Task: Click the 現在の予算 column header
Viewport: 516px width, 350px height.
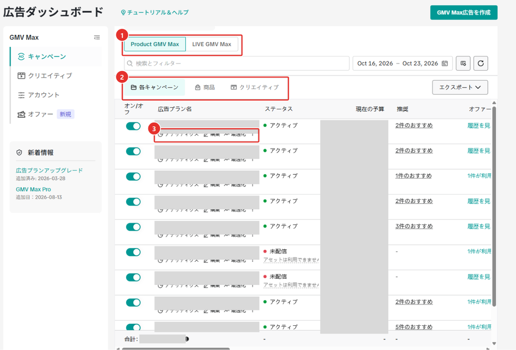Action: click(x=370, y=109)
